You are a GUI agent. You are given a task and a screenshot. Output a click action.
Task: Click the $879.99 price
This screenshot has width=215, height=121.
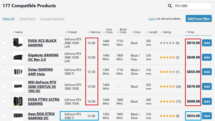[x=193, y=87]
